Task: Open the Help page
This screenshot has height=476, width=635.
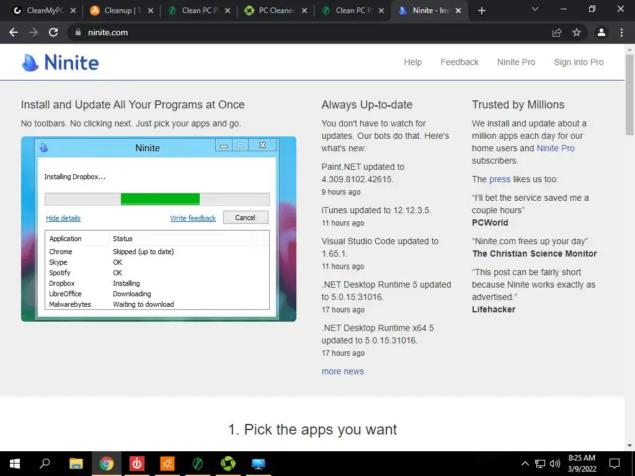Action: 412,62
